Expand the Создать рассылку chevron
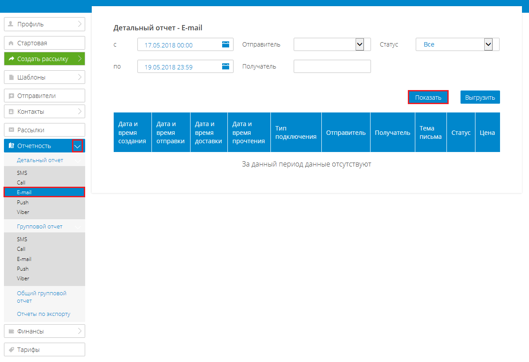Screen dimensions: 529x362 [x=79, y=58]
